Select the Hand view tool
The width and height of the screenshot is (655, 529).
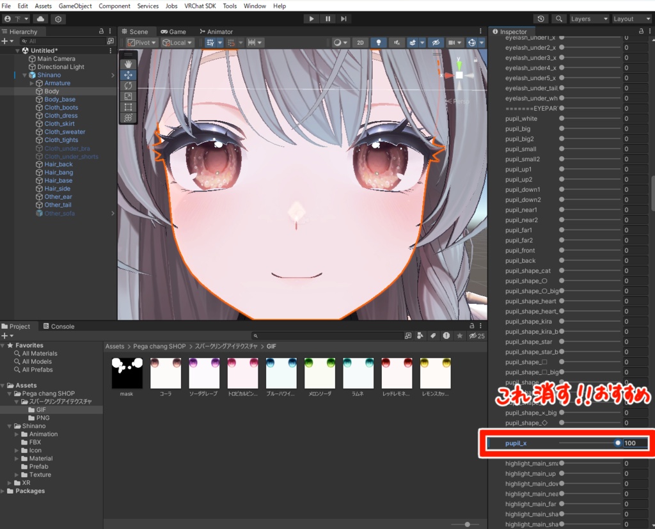click(x=128, y=64)
